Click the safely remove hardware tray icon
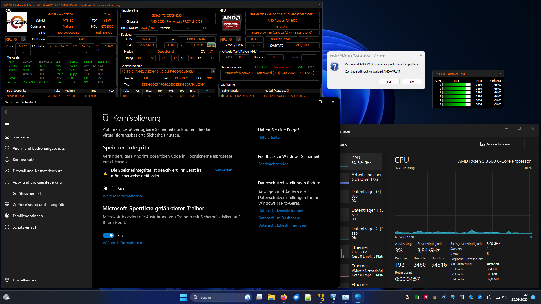The image size is (541, 304). coord(489,297)
